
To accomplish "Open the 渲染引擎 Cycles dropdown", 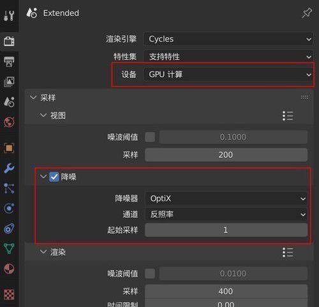I will (x=229, y=39).
